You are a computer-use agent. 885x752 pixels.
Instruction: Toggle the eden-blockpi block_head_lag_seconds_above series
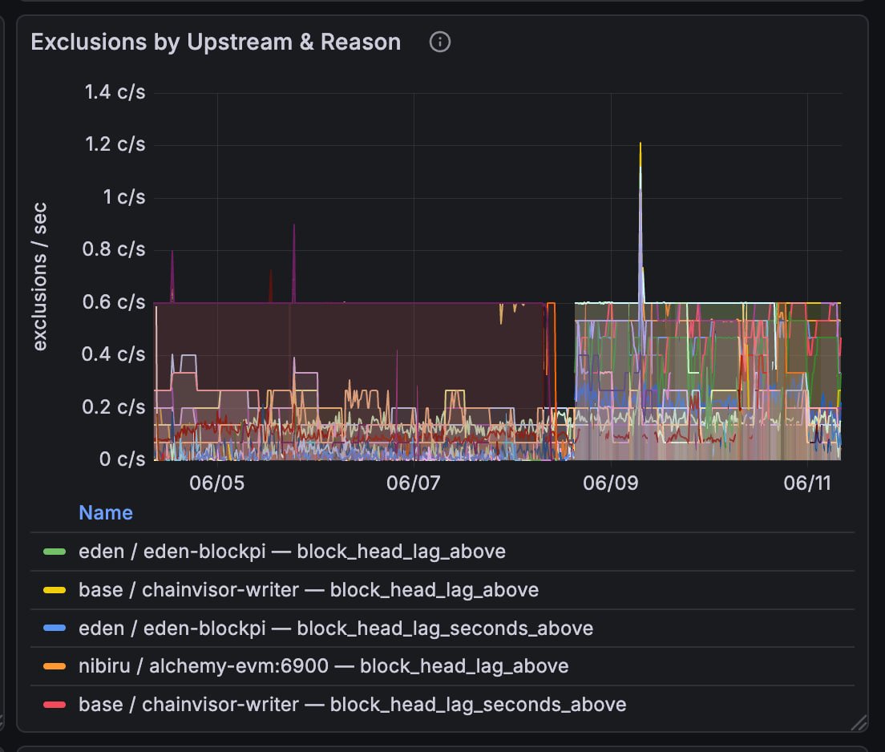[336, 629]
